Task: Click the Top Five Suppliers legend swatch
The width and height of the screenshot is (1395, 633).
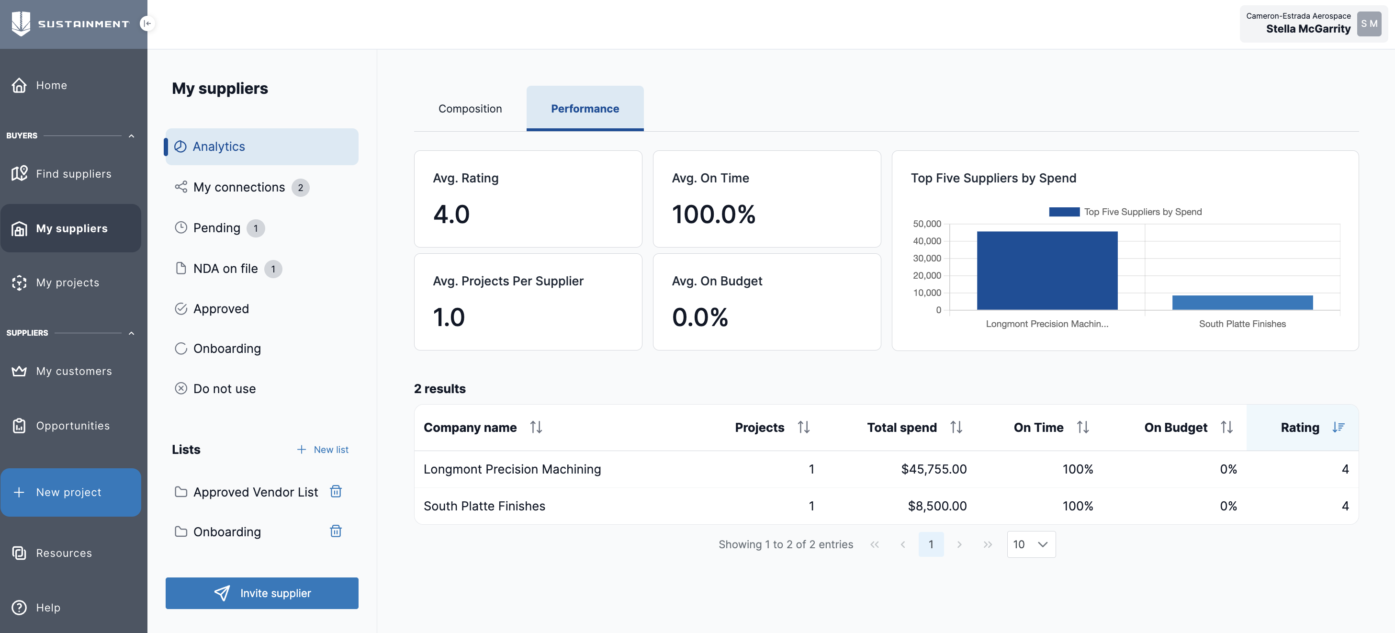Action: tap(1064, 212)
